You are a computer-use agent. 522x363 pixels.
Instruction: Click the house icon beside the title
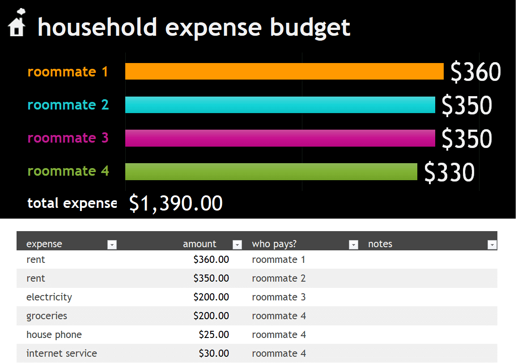coord(17,22)
